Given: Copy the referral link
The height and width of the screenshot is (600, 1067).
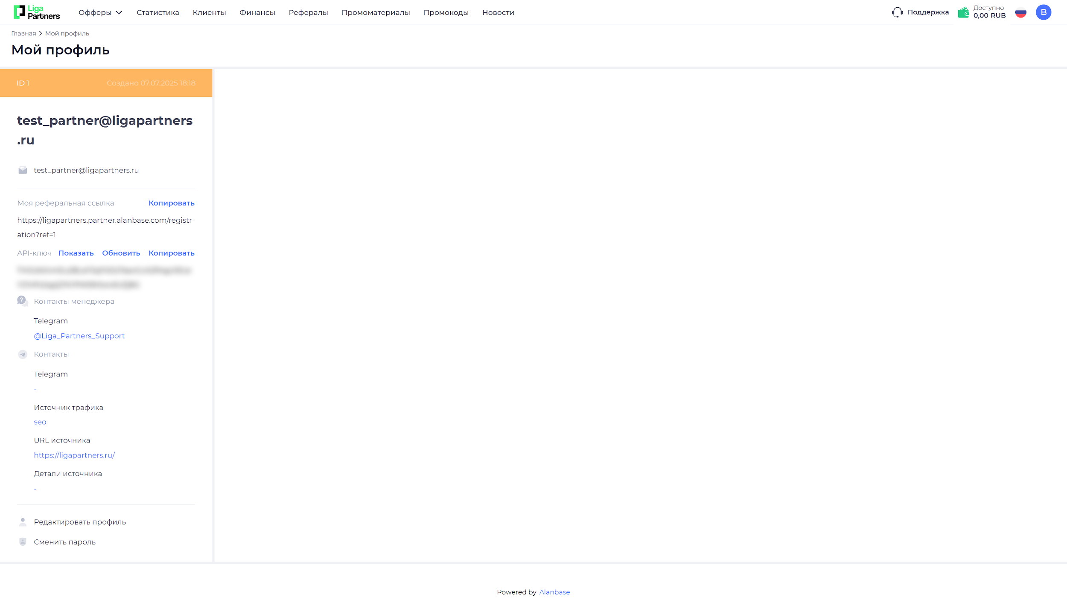Looking at the screenshot, I should point(171,203).
